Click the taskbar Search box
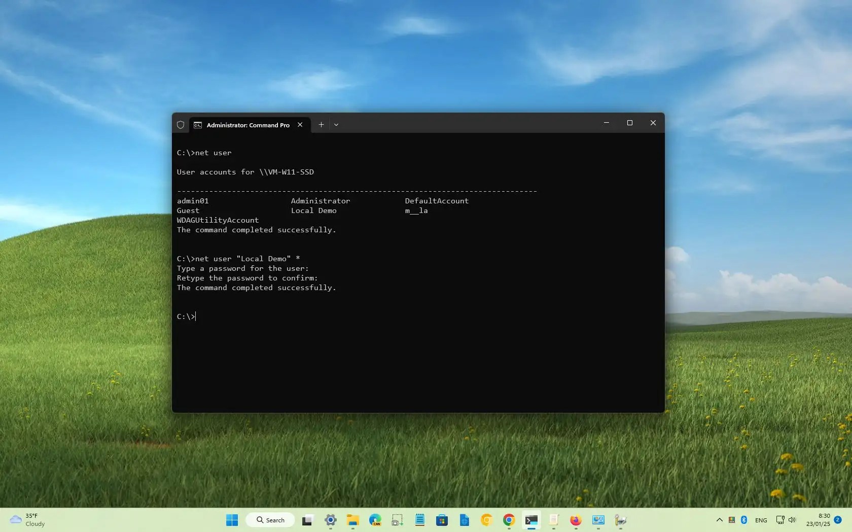 pyautogui.click(x=270, y=520)
